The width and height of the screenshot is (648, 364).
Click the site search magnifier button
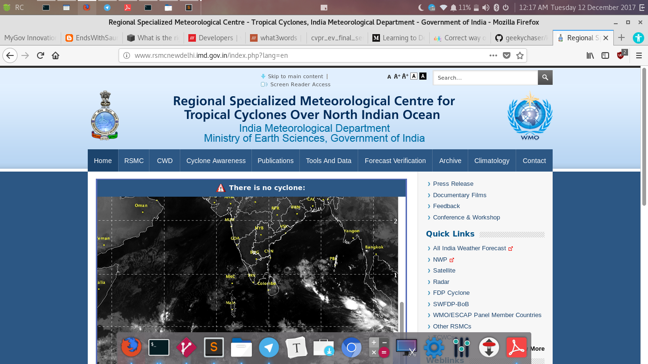[545, 78]
